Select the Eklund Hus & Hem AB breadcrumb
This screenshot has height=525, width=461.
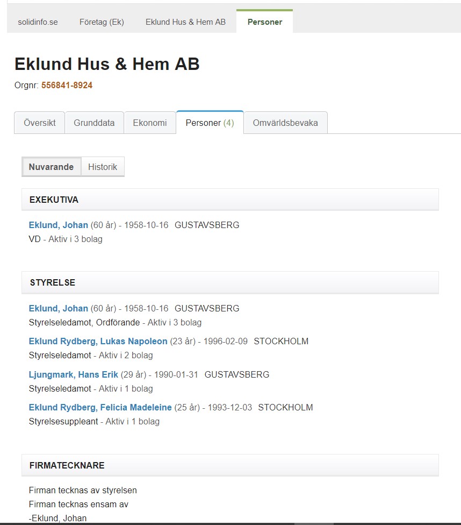[185, 22]
